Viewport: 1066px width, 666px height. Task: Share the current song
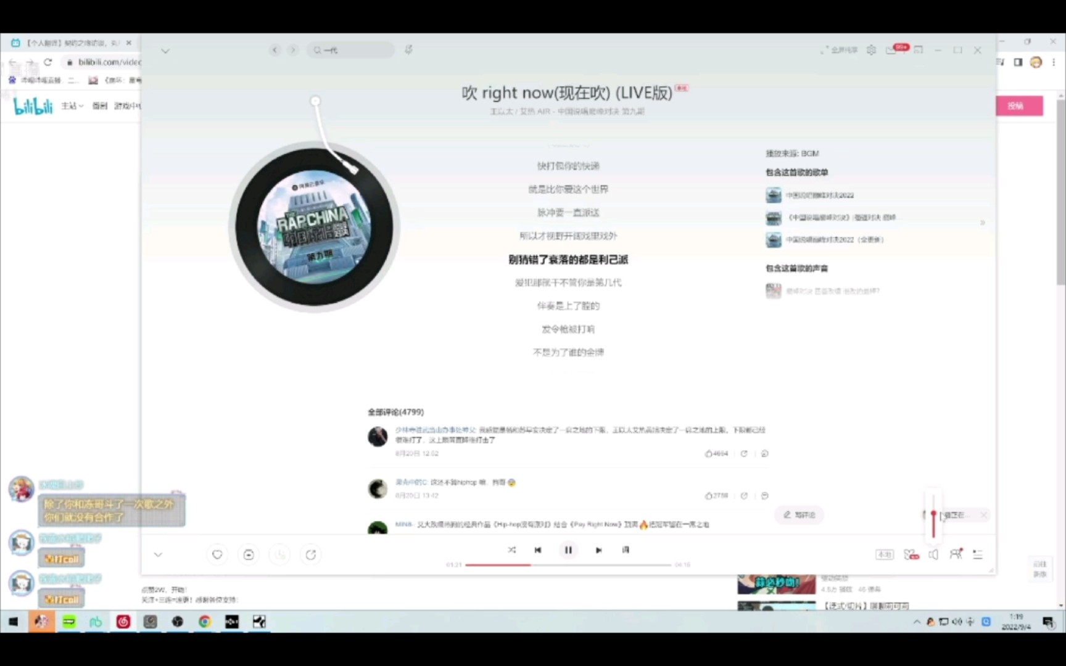(x=311, y=554)
